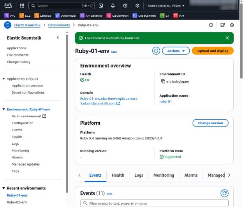Copy the environment ID e-btacbgkgam
The image size is (243, 207).
pyautogui.click(x=163, y=81)
